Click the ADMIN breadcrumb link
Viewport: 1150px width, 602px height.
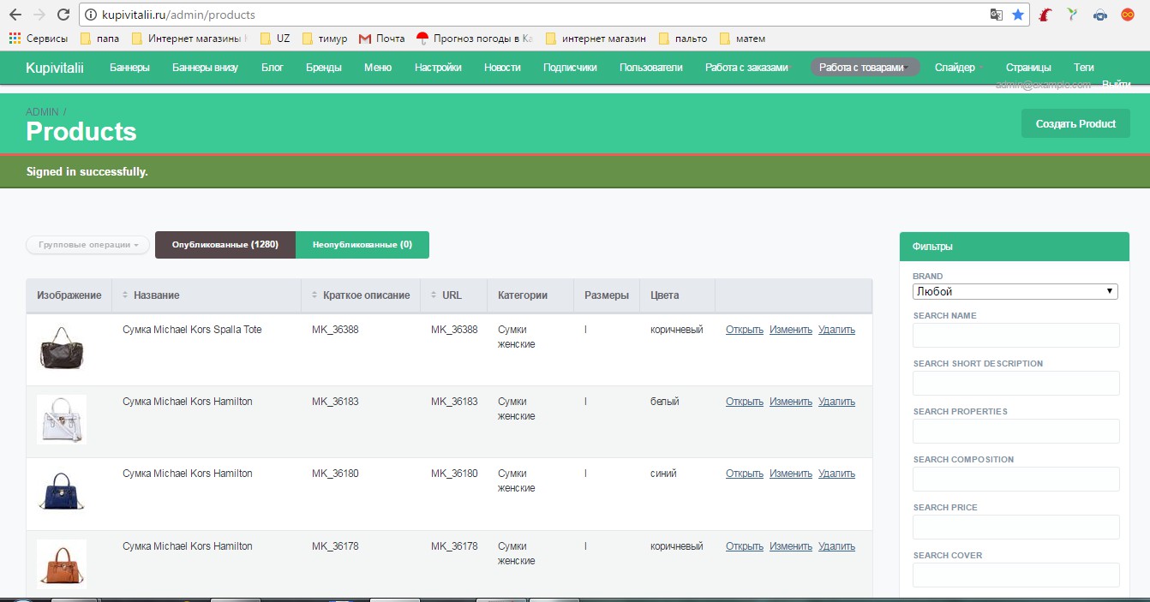pos(42,112)
